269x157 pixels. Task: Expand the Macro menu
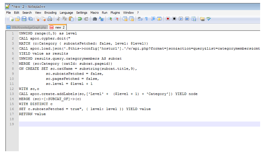tap(95, 13)
